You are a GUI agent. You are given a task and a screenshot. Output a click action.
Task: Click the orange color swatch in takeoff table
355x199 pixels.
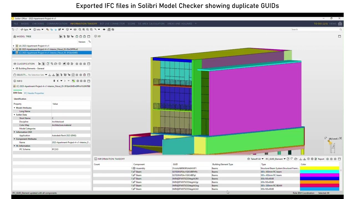319,182
